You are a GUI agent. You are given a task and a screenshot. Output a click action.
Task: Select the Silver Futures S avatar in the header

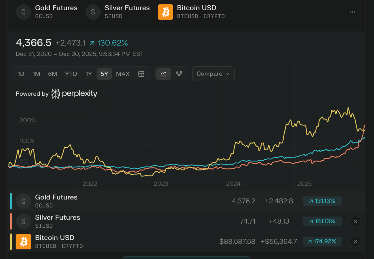[93, 12]
